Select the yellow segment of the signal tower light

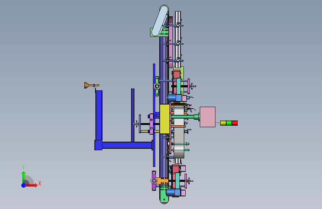[x=223, y=123]
